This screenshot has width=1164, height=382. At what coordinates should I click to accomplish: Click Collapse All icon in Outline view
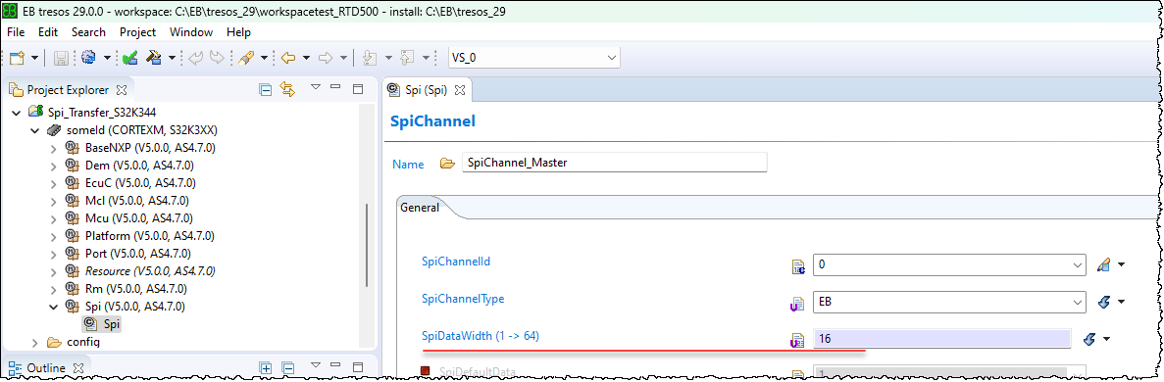coord(288,368)
